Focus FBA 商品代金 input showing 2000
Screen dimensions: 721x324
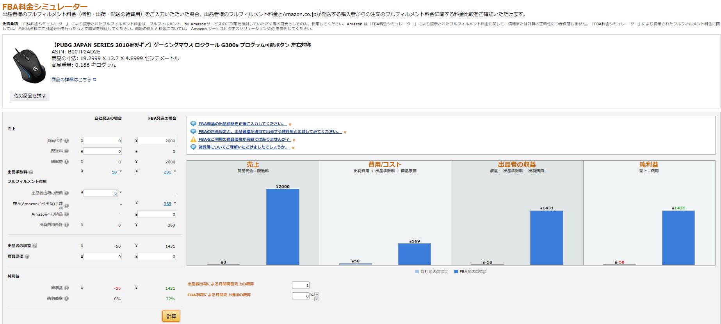click(157, 141)
